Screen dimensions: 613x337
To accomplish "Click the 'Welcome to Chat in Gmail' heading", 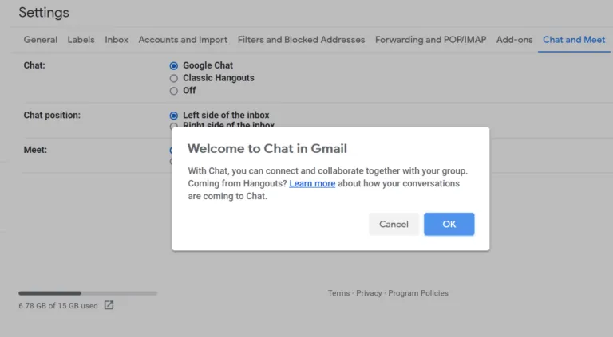I will (267, 149).
